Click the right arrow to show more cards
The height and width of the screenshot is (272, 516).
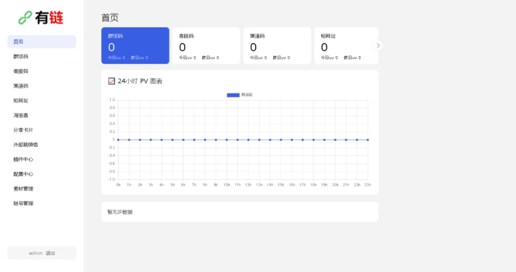point(378,46)
